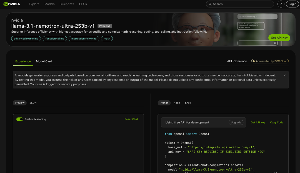Click the PREVIEW badge

pos(105,26)
